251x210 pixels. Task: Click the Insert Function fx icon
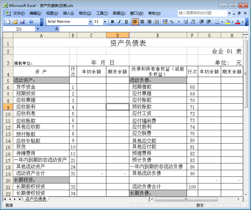point(57,29)
